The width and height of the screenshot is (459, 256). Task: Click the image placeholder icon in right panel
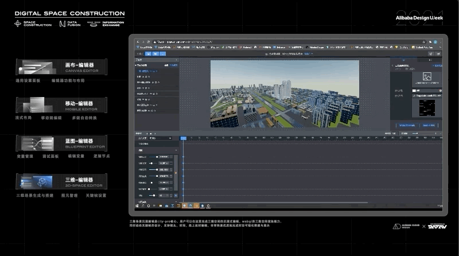pyautogui.click(x=426, y=76)
